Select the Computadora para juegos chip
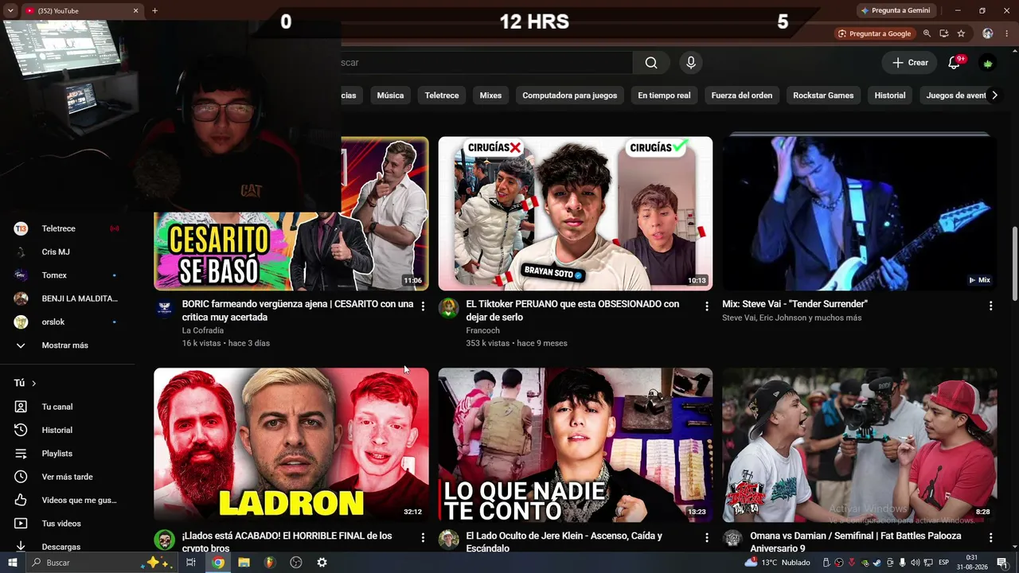The height and width of the screenshot is (573, 1019). click(x=570, y=95)
